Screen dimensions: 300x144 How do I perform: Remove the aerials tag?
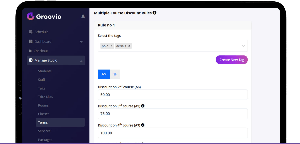pos(129,46)
